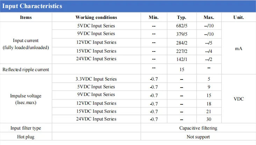This screenshot has width=256, height=145.
Task: Select the "Max." column header
Action: [x=209, y=17]
